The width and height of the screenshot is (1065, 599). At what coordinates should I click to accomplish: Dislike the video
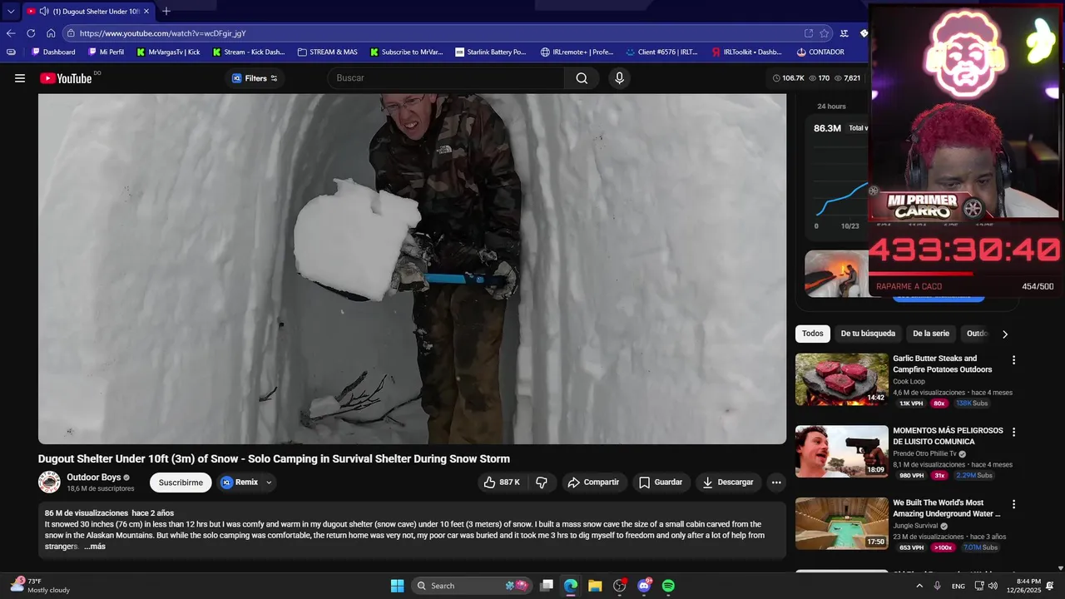[x=542, y=483]
